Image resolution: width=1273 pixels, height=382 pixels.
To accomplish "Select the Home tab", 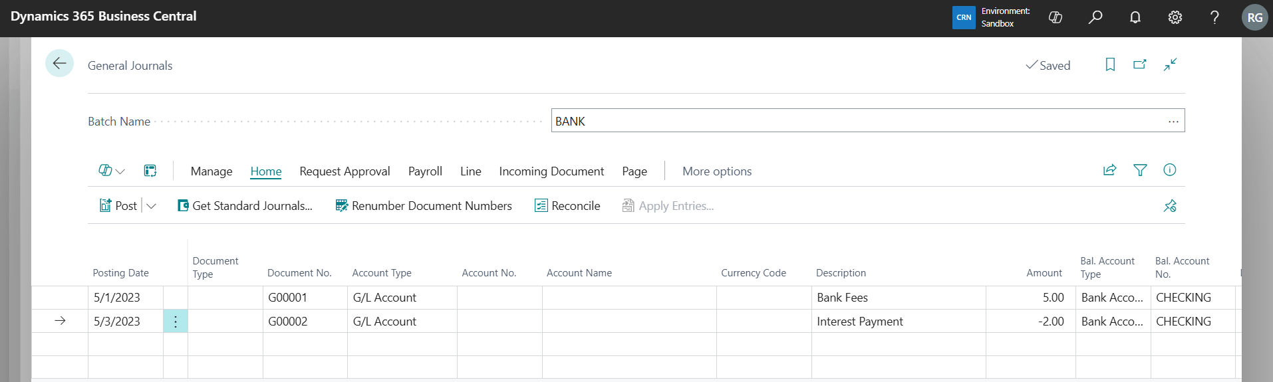I will coord(266,171).
